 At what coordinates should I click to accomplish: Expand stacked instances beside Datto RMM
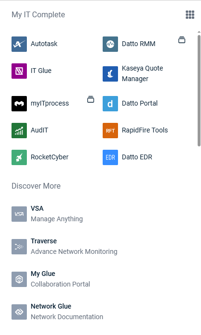[x=182, y=40]
